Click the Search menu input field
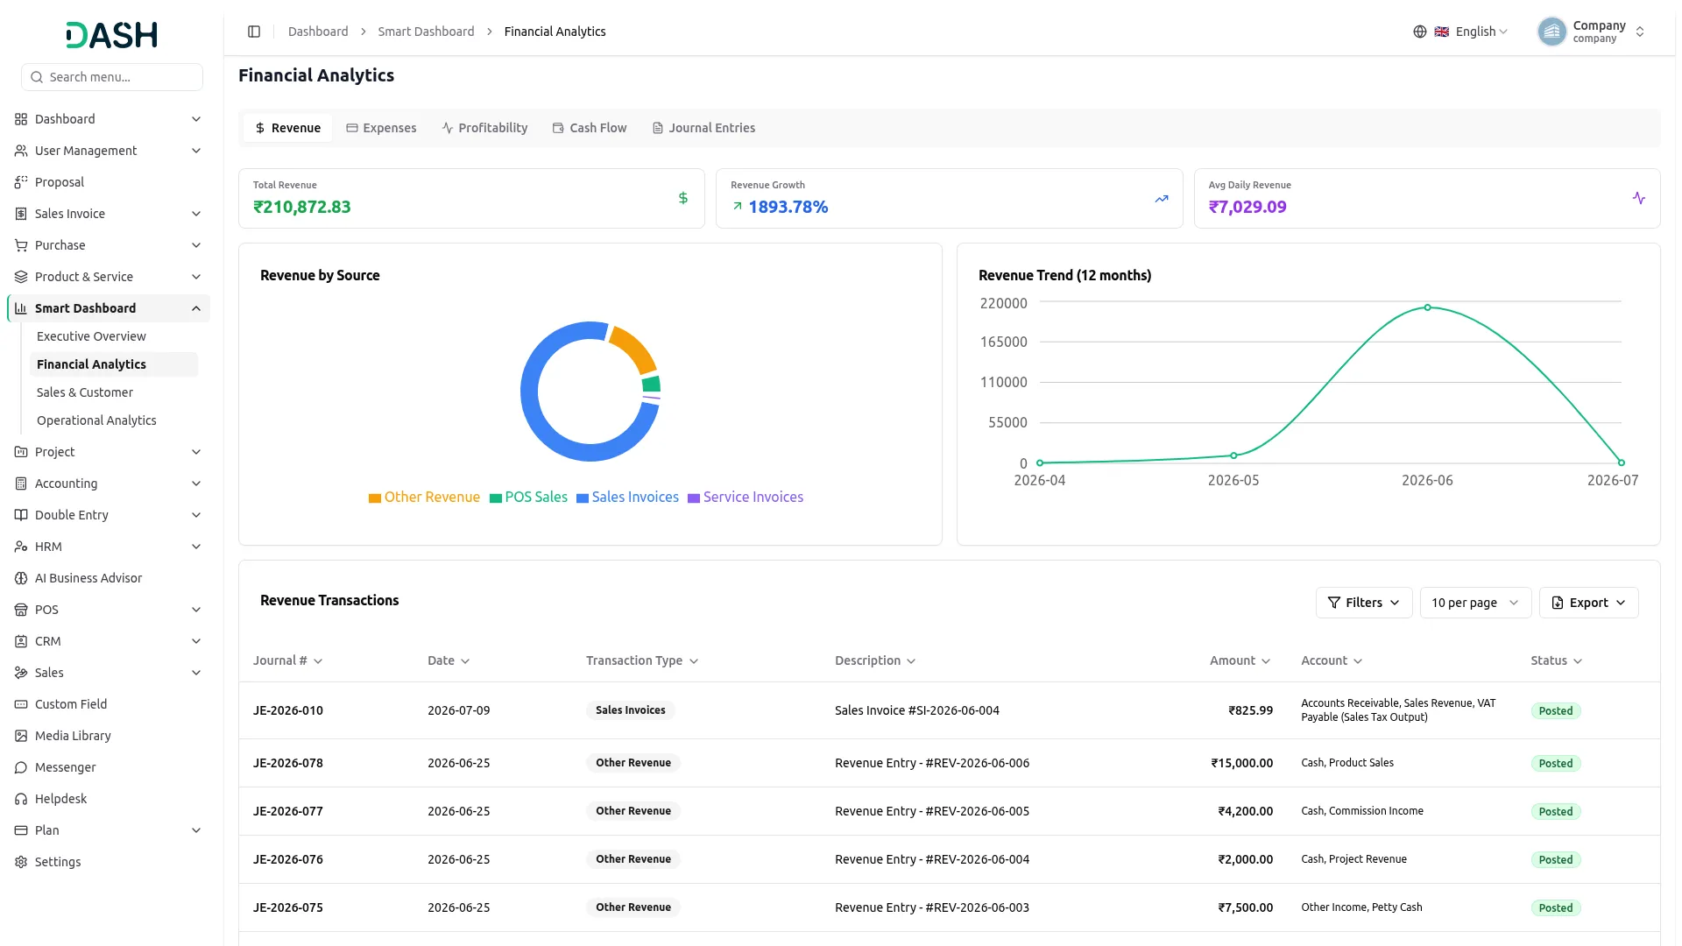This screenshot has width=1682, height=946. pos(112,77)
